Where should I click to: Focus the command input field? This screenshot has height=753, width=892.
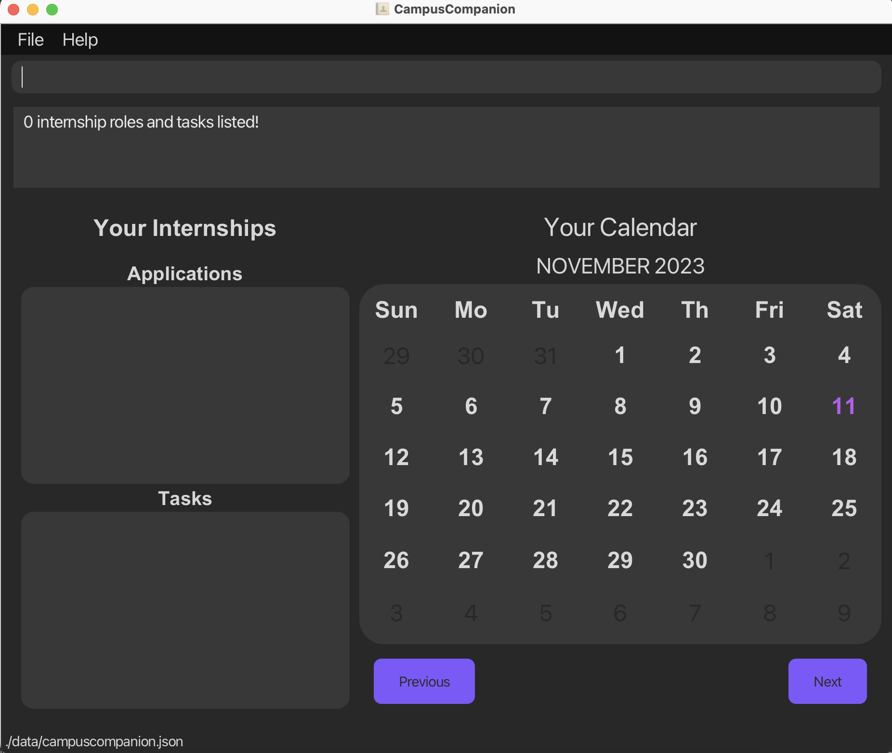(x=446, y=77)
